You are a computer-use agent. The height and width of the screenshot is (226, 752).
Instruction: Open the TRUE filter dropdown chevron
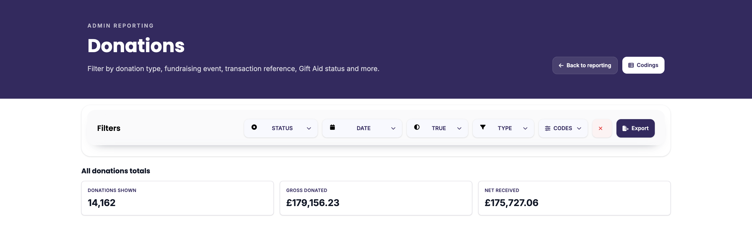(459, 129)
